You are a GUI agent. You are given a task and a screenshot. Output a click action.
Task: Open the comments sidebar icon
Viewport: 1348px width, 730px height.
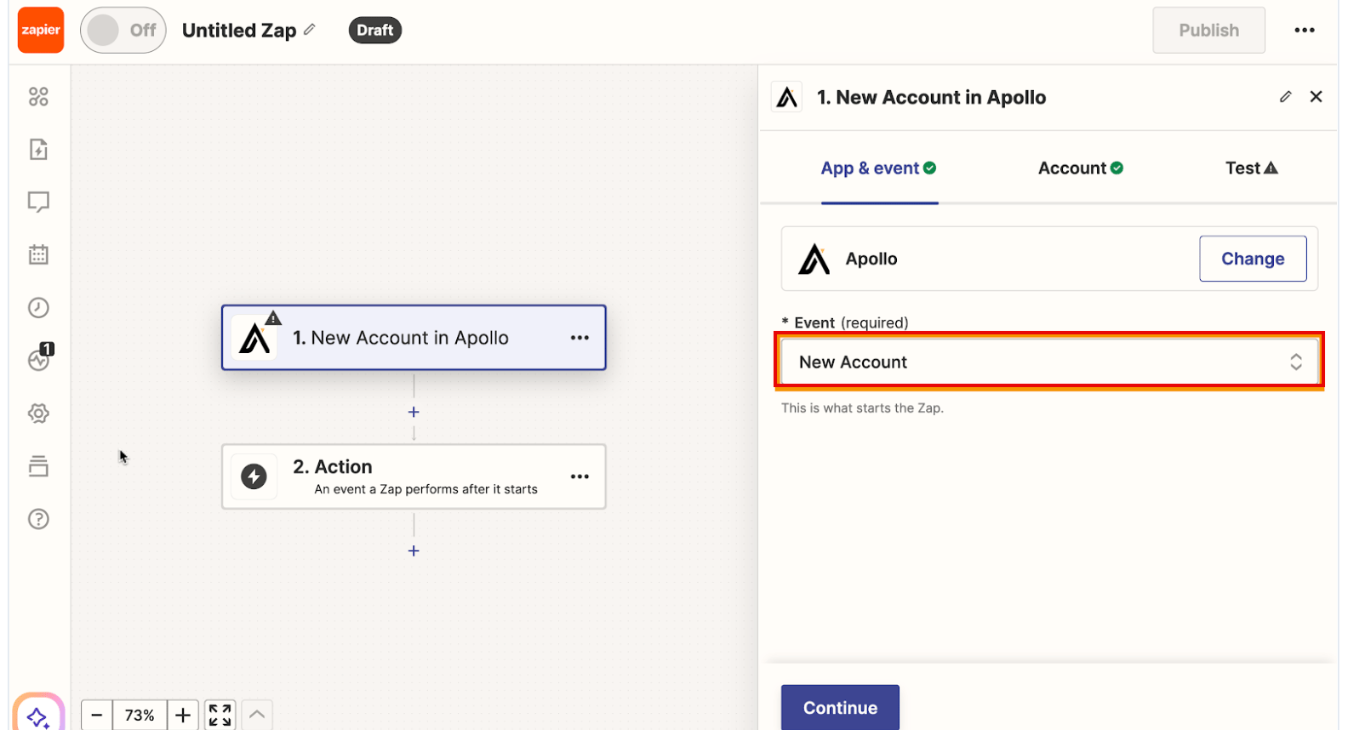tap(38, 202)
